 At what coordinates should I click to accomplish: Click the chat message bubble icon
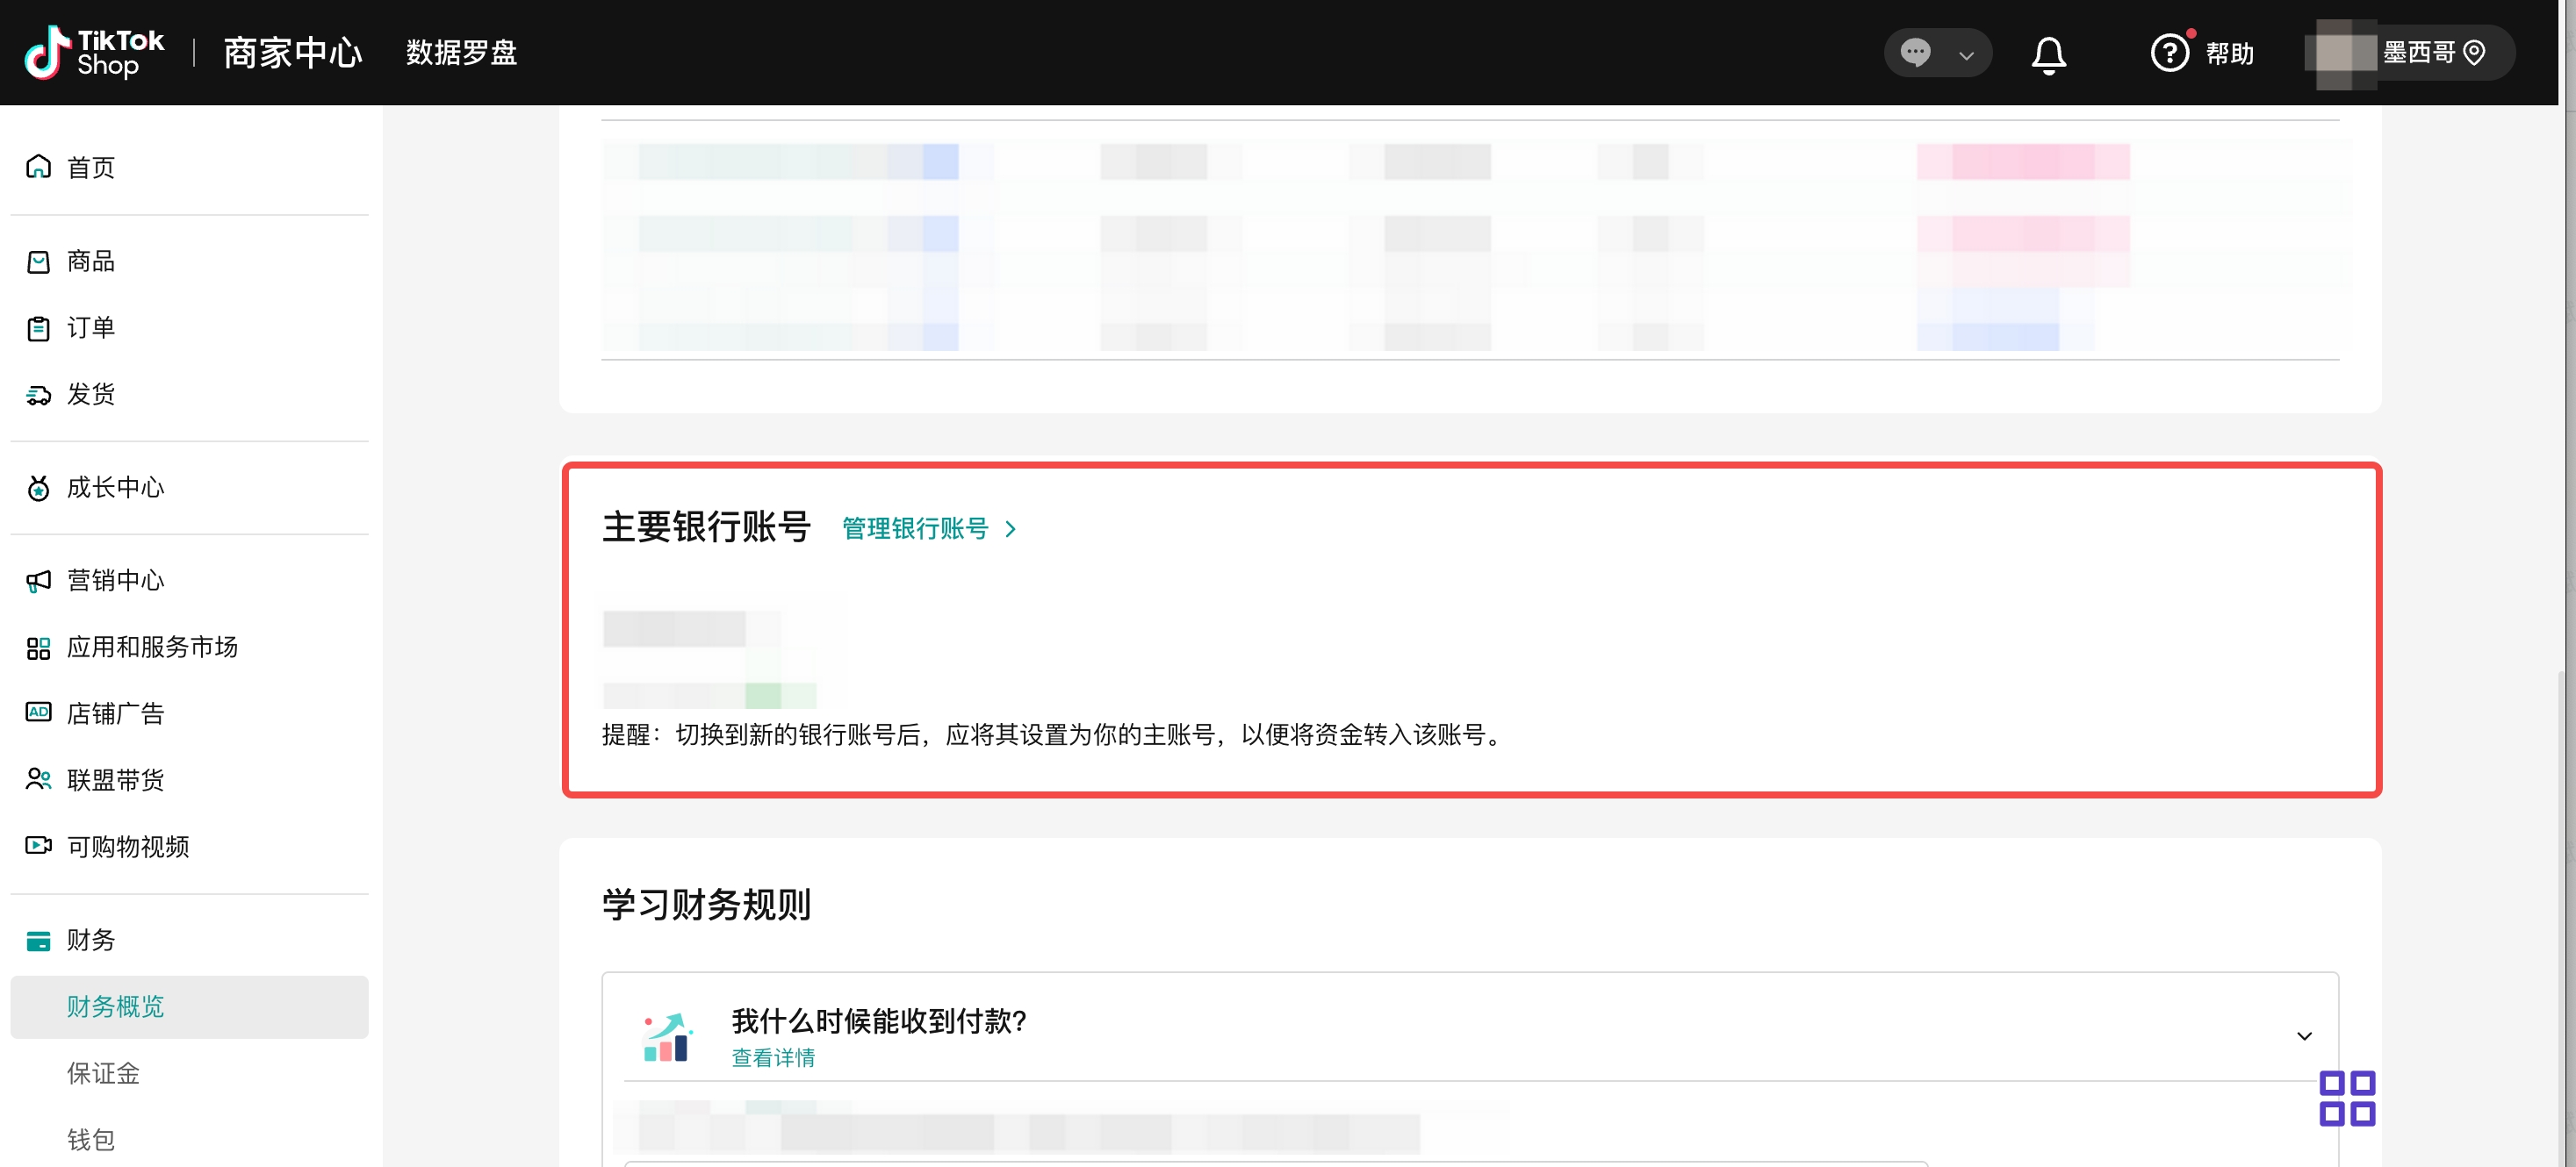point(1915,52)
